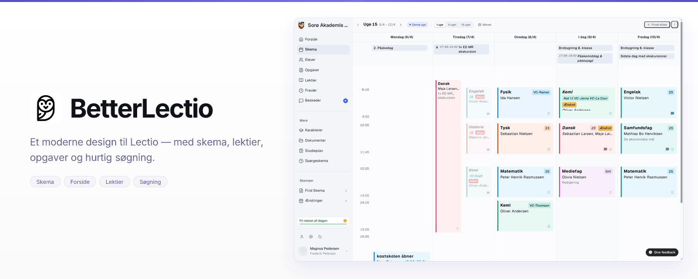Click the Forside tag pill
This screenshot has width=698, height=279.
(80, 182)
